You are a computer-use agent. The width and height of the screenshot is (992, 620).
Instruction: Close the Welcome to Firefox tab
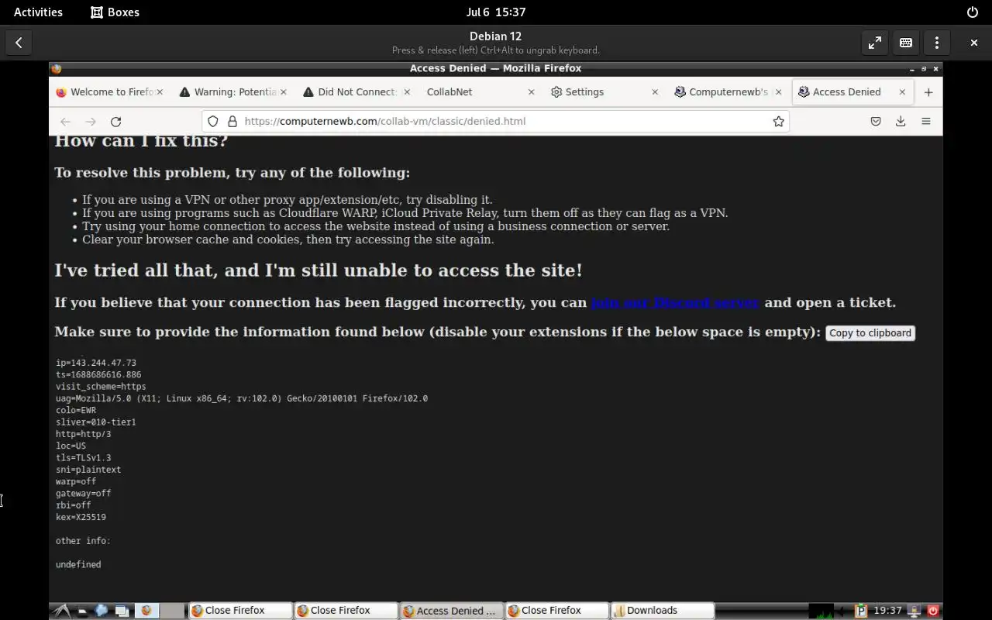(160, 92)
